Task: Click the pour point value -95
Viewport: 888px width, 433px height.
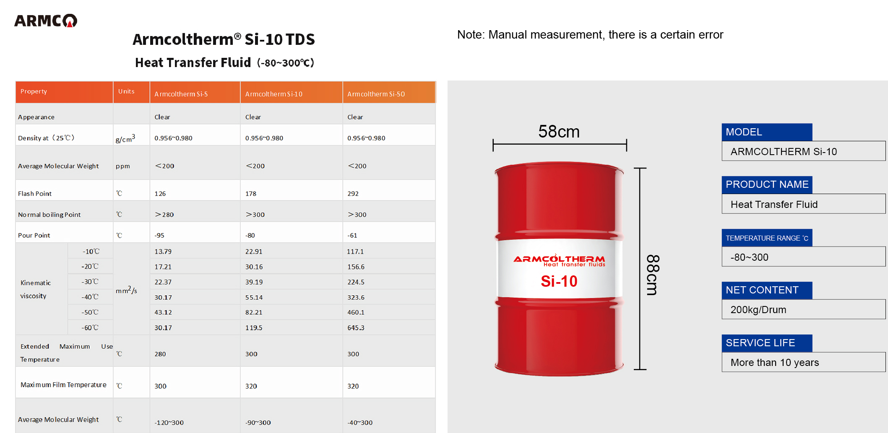Action: [x=159, y=236]
